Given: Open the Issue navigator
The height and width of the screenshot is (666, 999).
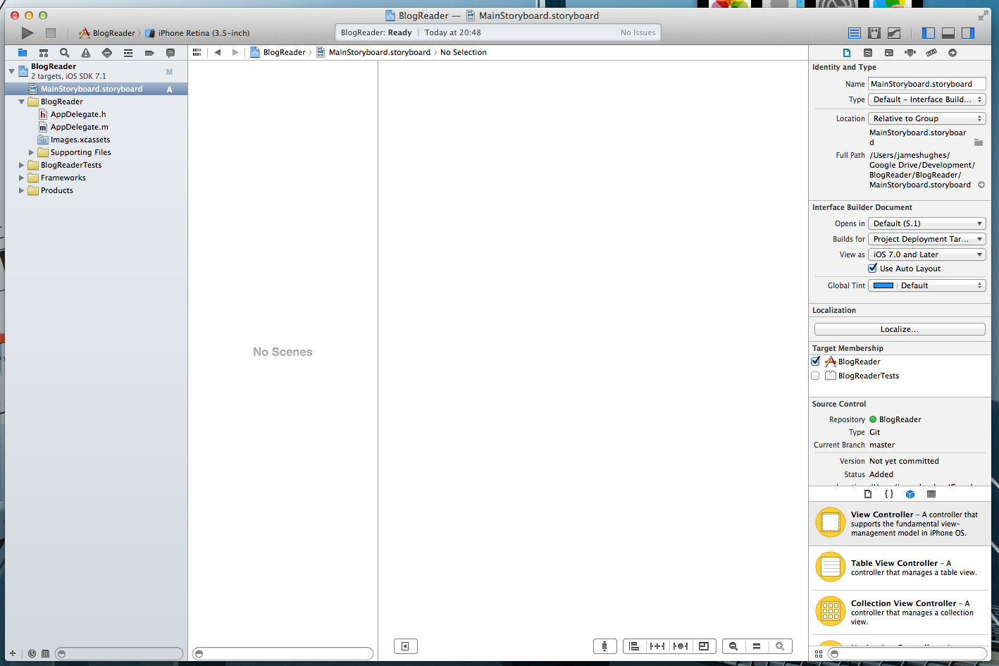Looking at the screenshot, I should pos(85,52).
